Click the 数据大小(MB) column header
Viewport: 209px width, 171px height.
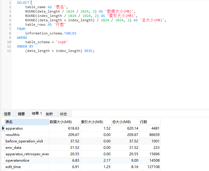tap(65, 122)
